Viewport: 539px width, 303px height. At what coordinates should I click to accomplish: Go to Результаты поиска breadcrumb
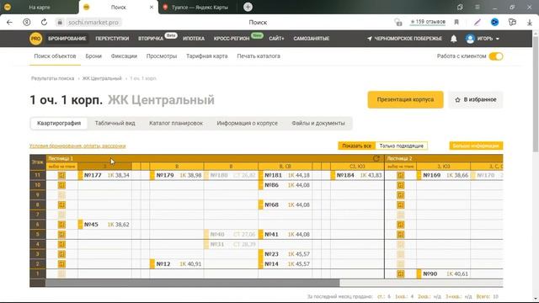(x=52, y=78)
